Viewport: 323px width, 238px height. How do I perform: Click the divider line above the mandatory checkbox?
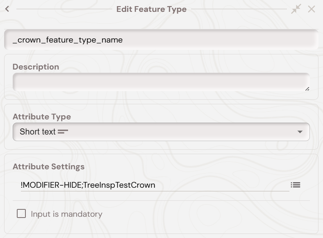[x=161, y=200]
